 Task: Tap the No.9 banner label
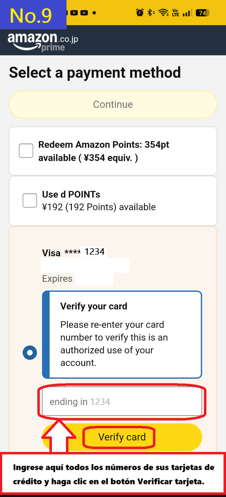click(x=31, y=15)
